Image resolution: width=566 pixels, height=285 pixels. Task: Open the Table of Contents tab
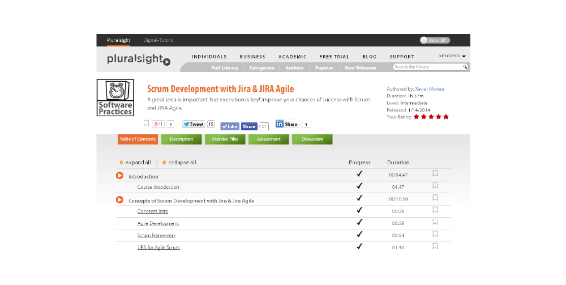[x=138, y=139]
